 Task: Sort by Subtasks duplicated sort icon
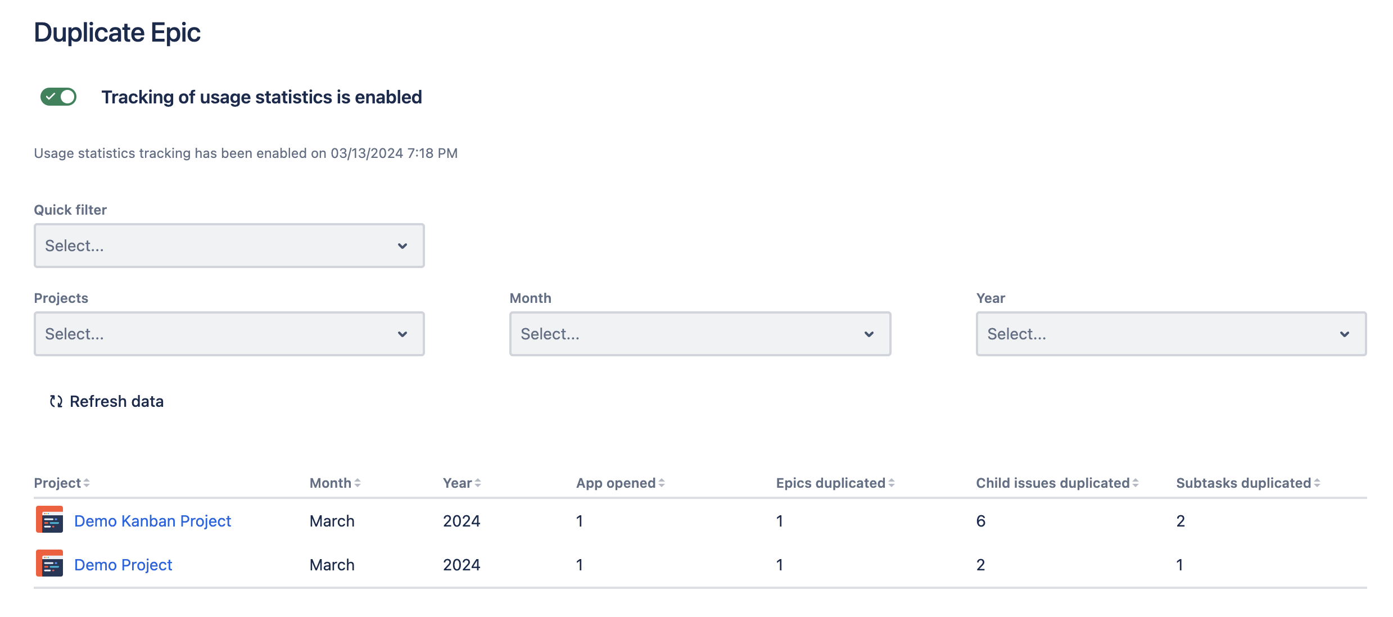pyautogui.click(x=1317, y=483)
